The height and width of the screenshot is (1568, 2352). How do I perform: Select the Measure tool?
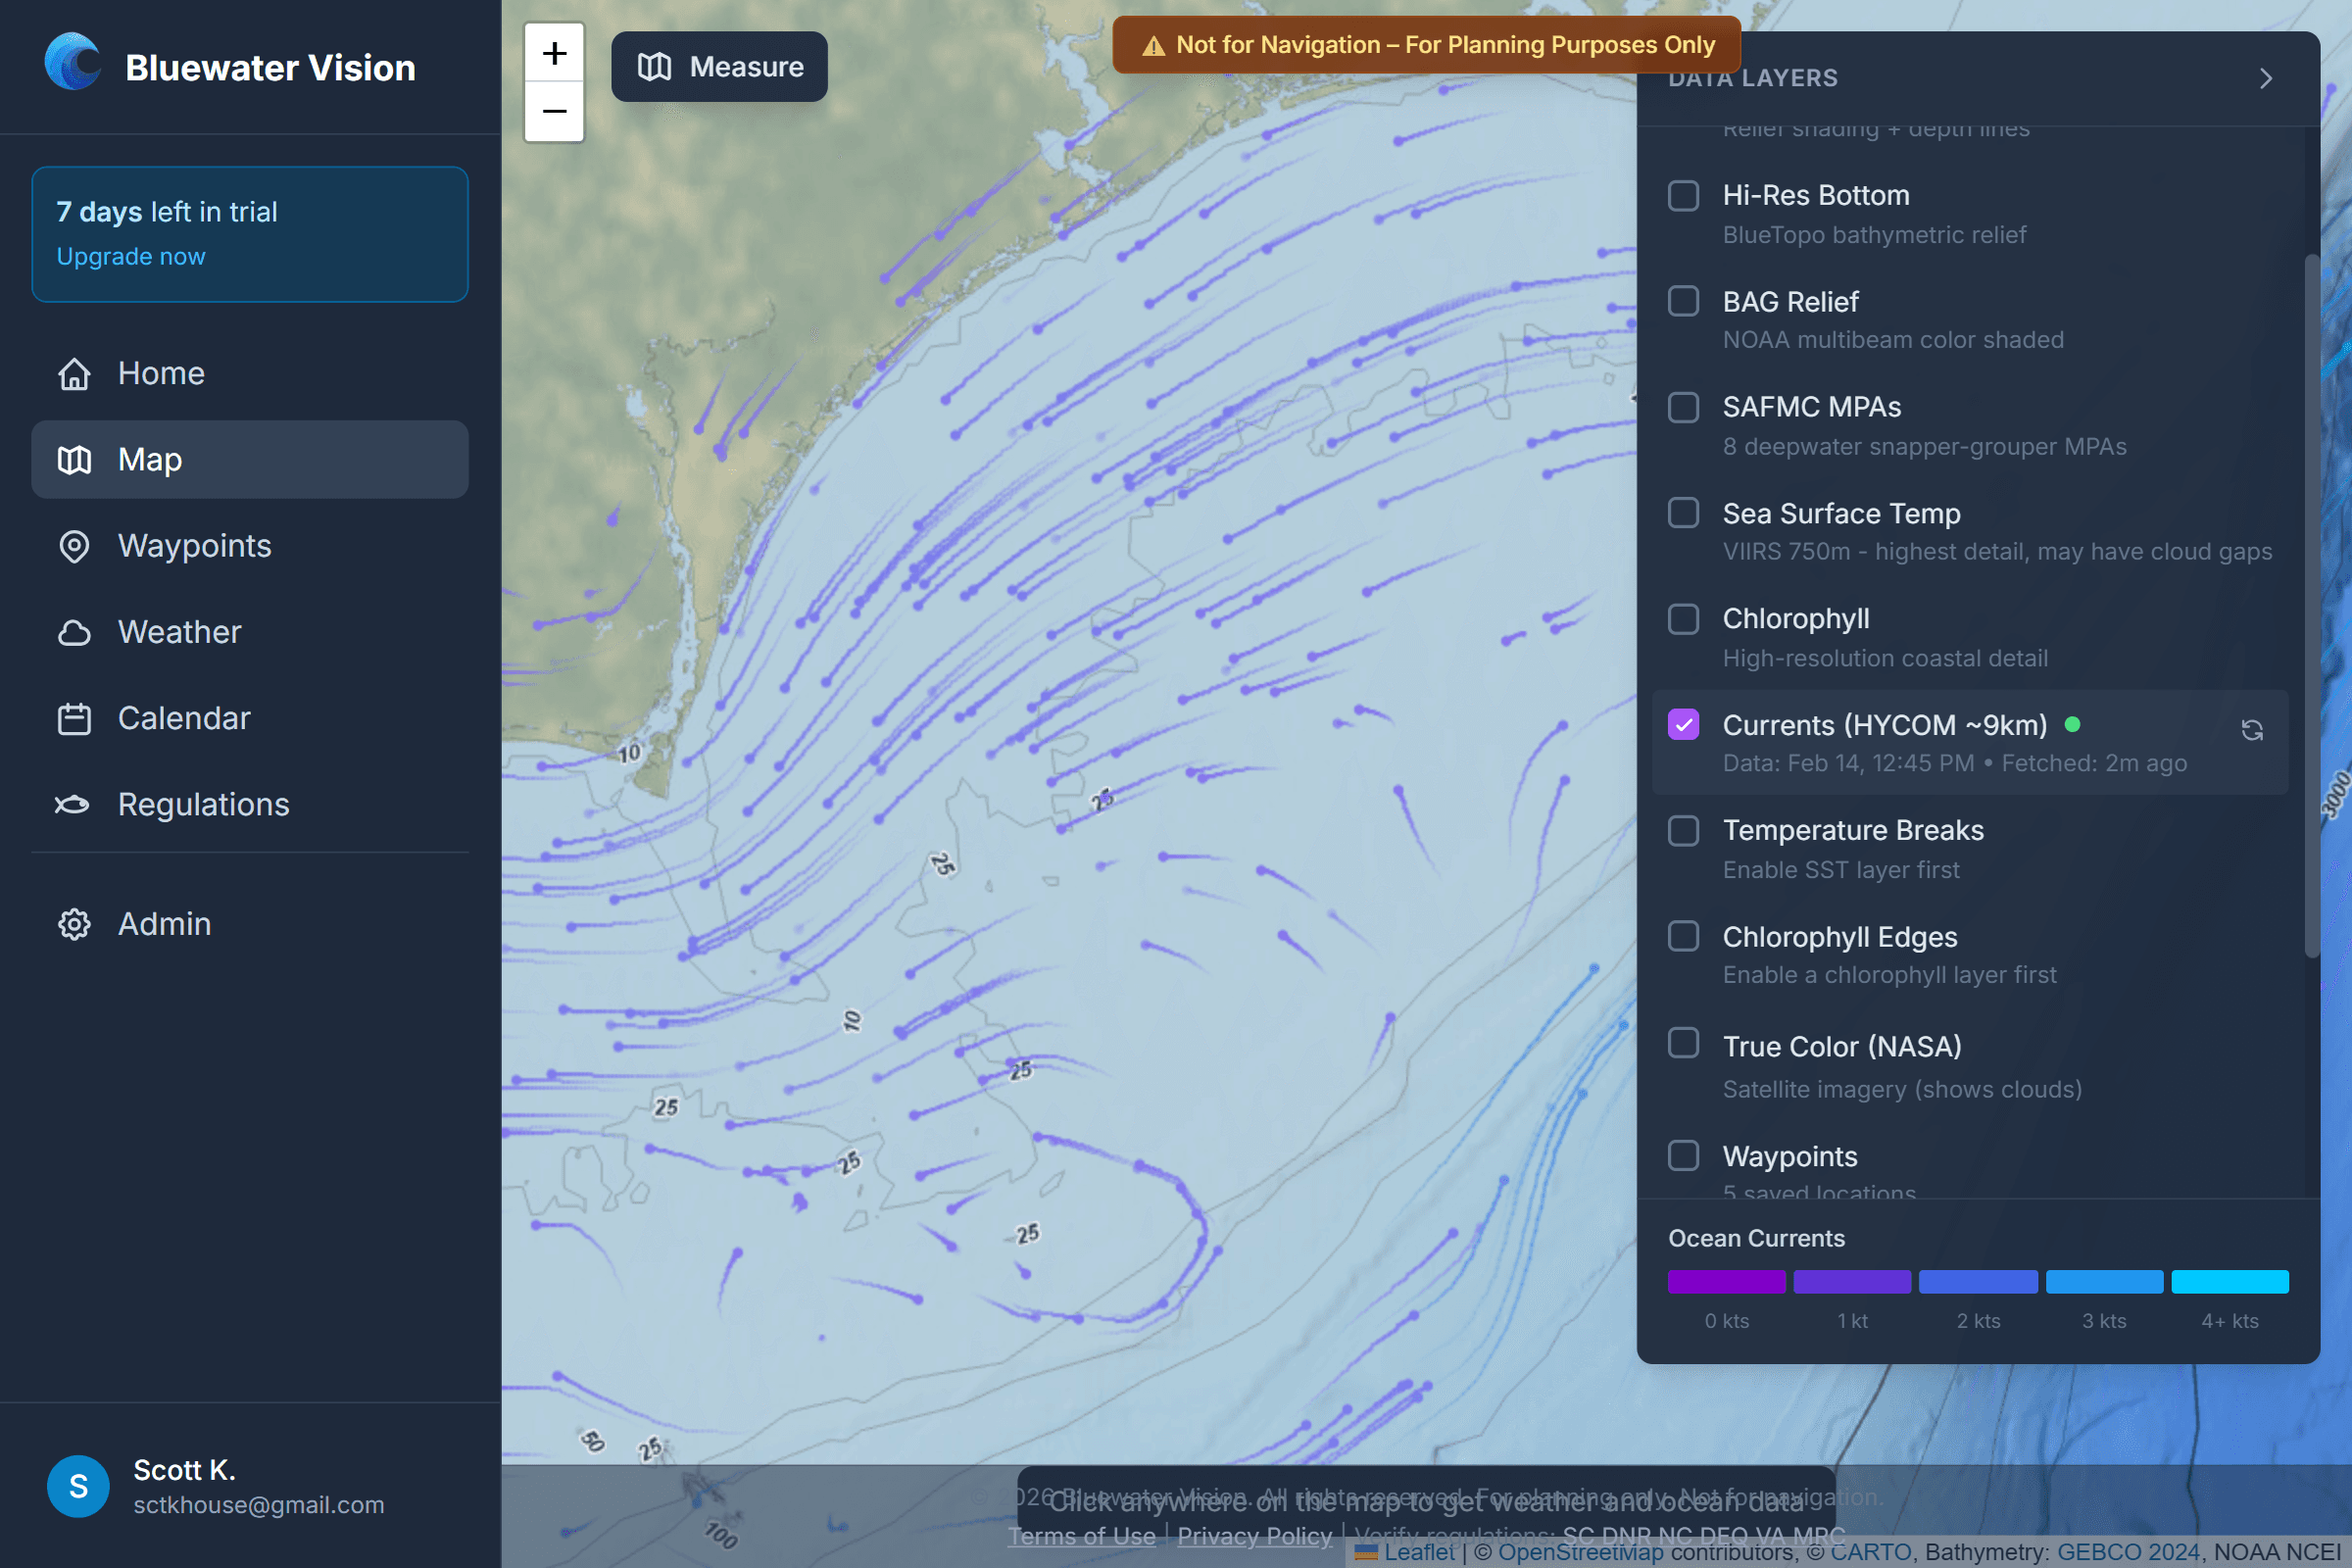coord(718,66)
